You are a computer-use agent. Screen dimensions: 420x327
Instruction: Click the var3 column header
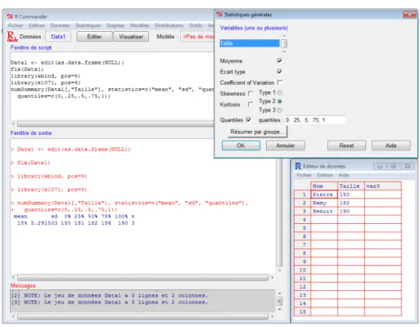[x=383, y=186]
